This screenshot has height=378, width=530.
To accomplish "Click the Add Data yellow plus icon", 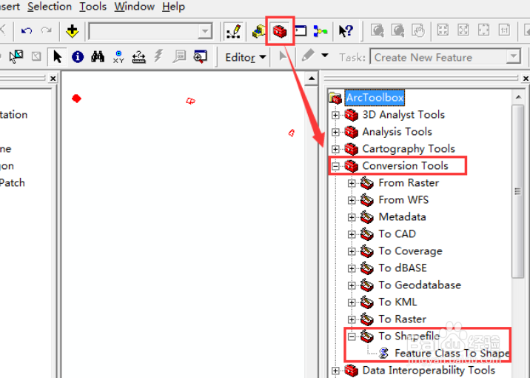I will tap(72, 31).
